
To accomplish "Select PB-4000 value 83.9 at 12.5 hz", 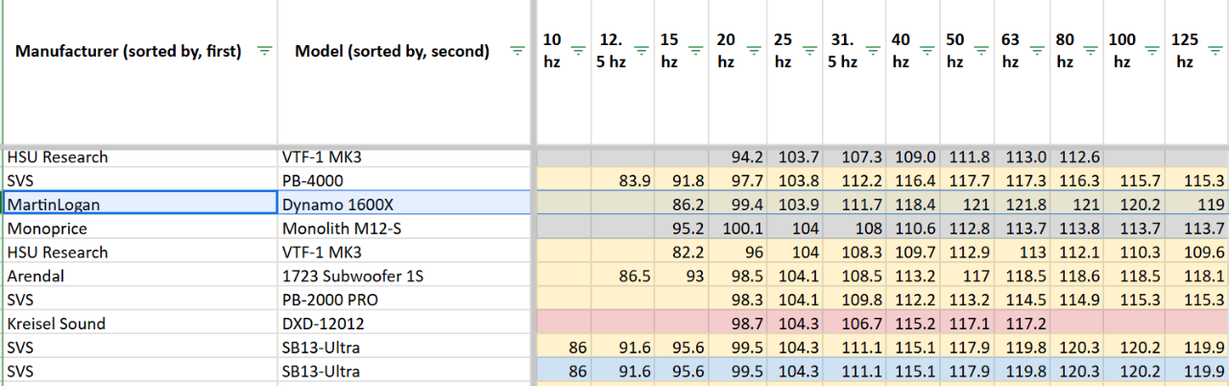I will [623, 180].
